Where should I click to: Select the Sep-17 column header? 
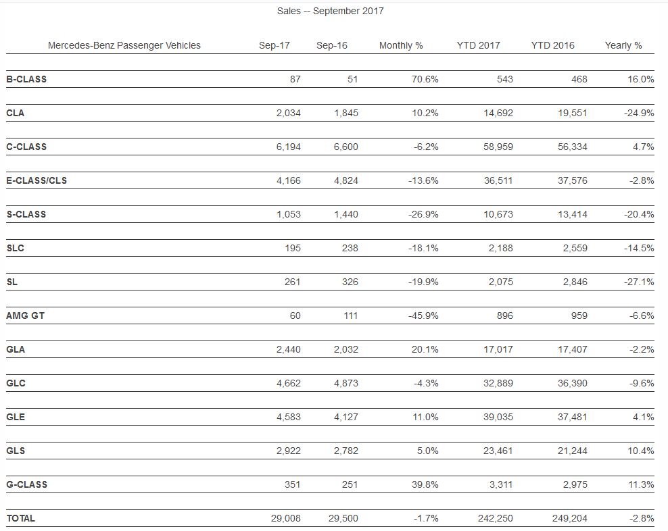tap(274, 45)
